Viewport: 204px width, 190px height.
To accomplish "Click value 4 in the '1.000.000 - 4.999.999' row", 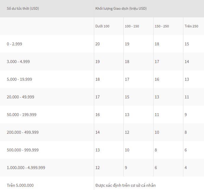I will 186,168.
